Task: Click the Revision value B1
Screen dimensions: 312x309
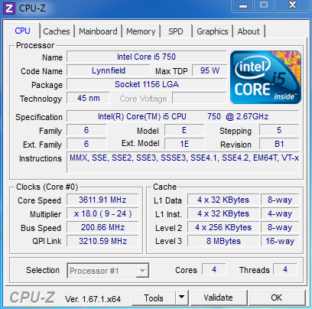Action: [x=279, y=144]
